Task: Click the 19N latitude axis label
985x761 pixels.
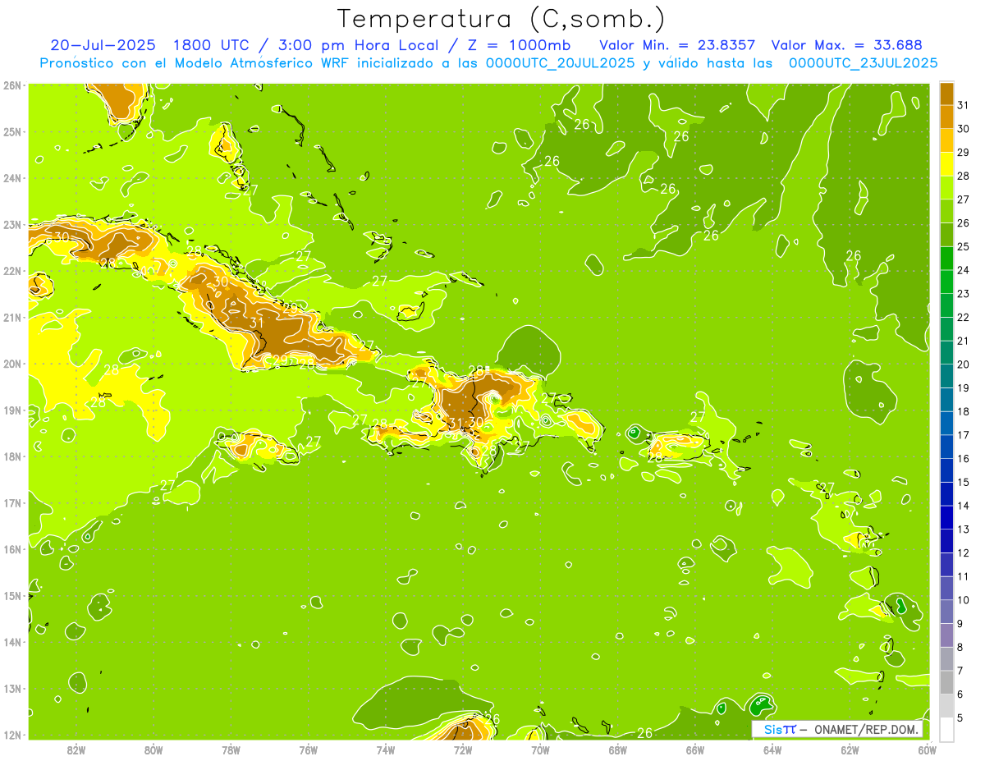Action: (13, 410)
